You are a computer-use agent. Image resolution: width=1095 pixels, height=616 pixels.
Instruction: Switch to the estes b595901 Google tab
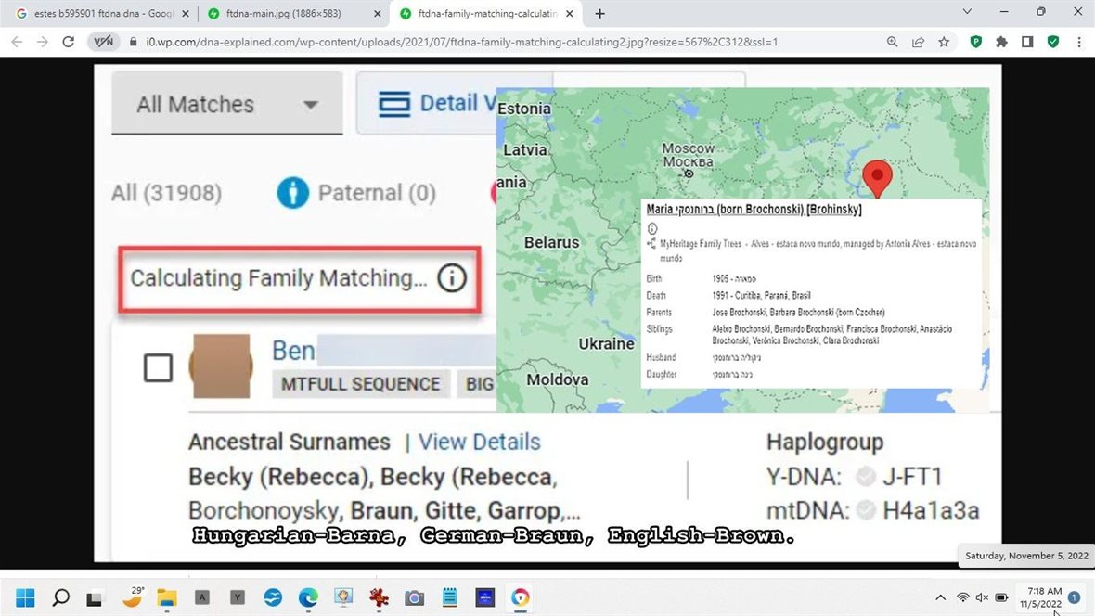pos(97,14)
